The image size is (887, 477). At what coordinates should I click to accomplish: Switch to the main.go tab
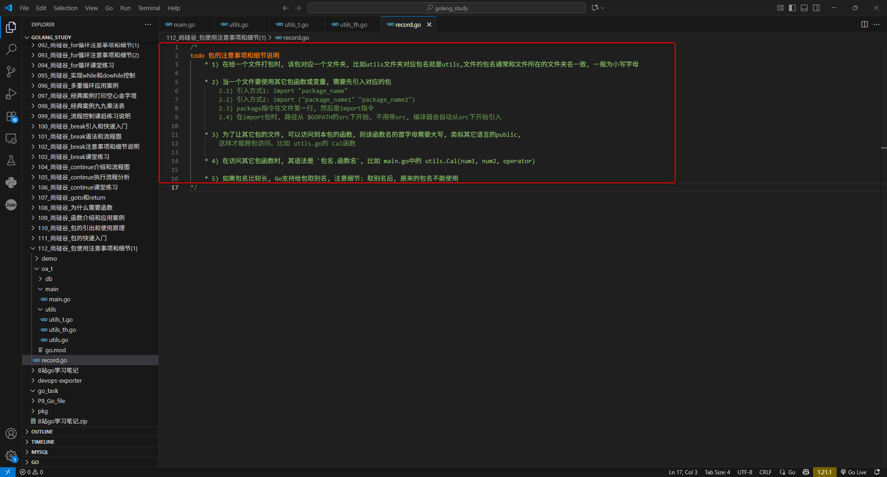tap(186, 24)
